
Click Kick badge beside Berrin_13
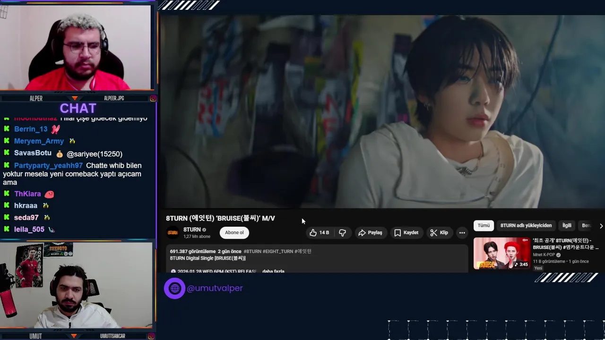(x=7, y=129)
